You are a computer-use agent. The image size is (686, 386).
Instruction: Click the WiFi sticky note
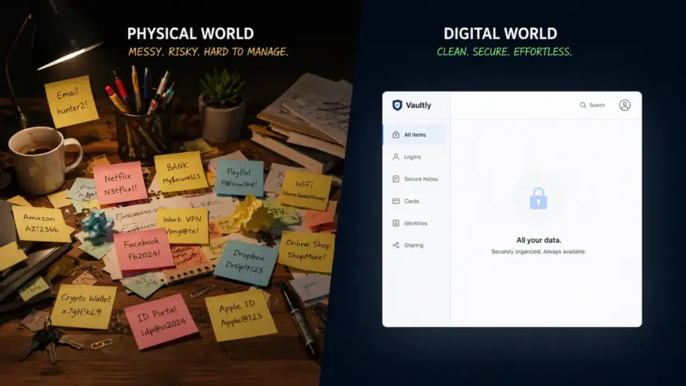[305, 189]
